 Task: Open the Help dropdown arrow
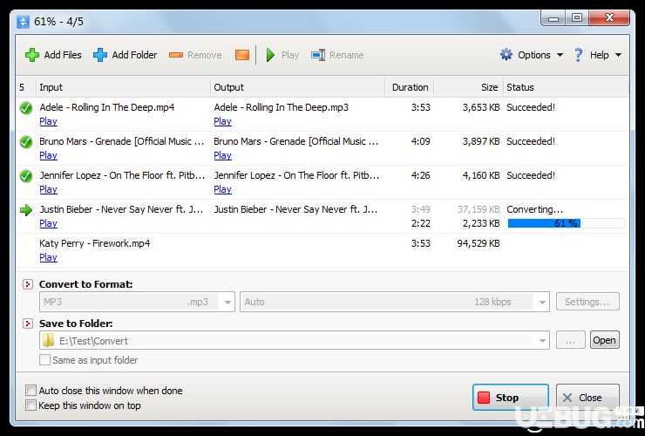[x=618, y=55]
